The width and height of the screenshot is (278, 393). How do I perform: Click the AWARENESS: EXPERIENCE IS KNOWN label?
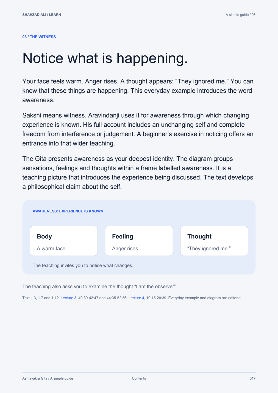pos(68,211)
